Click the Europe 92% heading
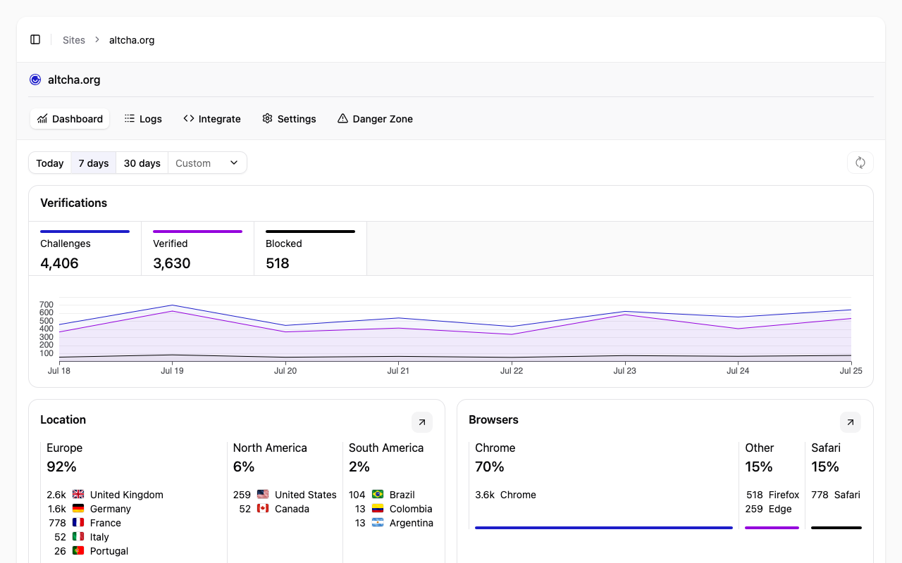The image size is (902, 563). click(x=65, y=457)
